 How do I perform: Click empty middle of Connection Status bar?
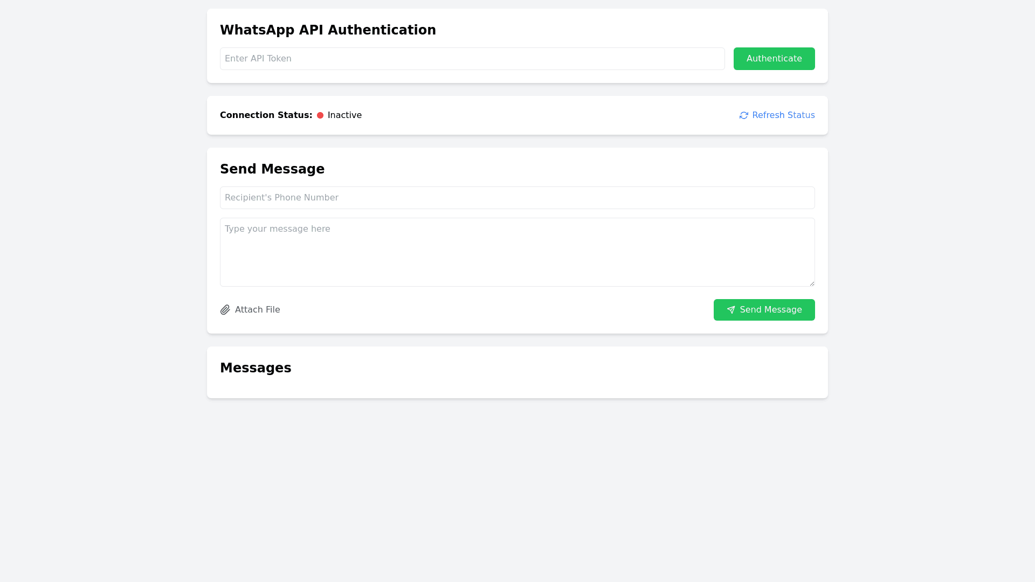pyautogui.click(x=550, y=115)
